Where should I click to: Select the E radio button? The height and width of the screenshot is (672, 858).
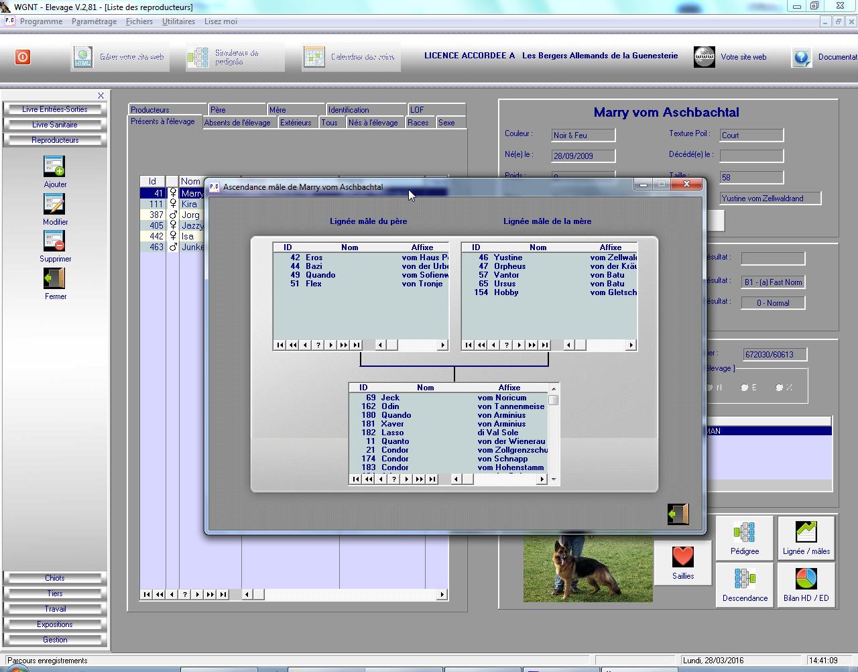(745, 388)
